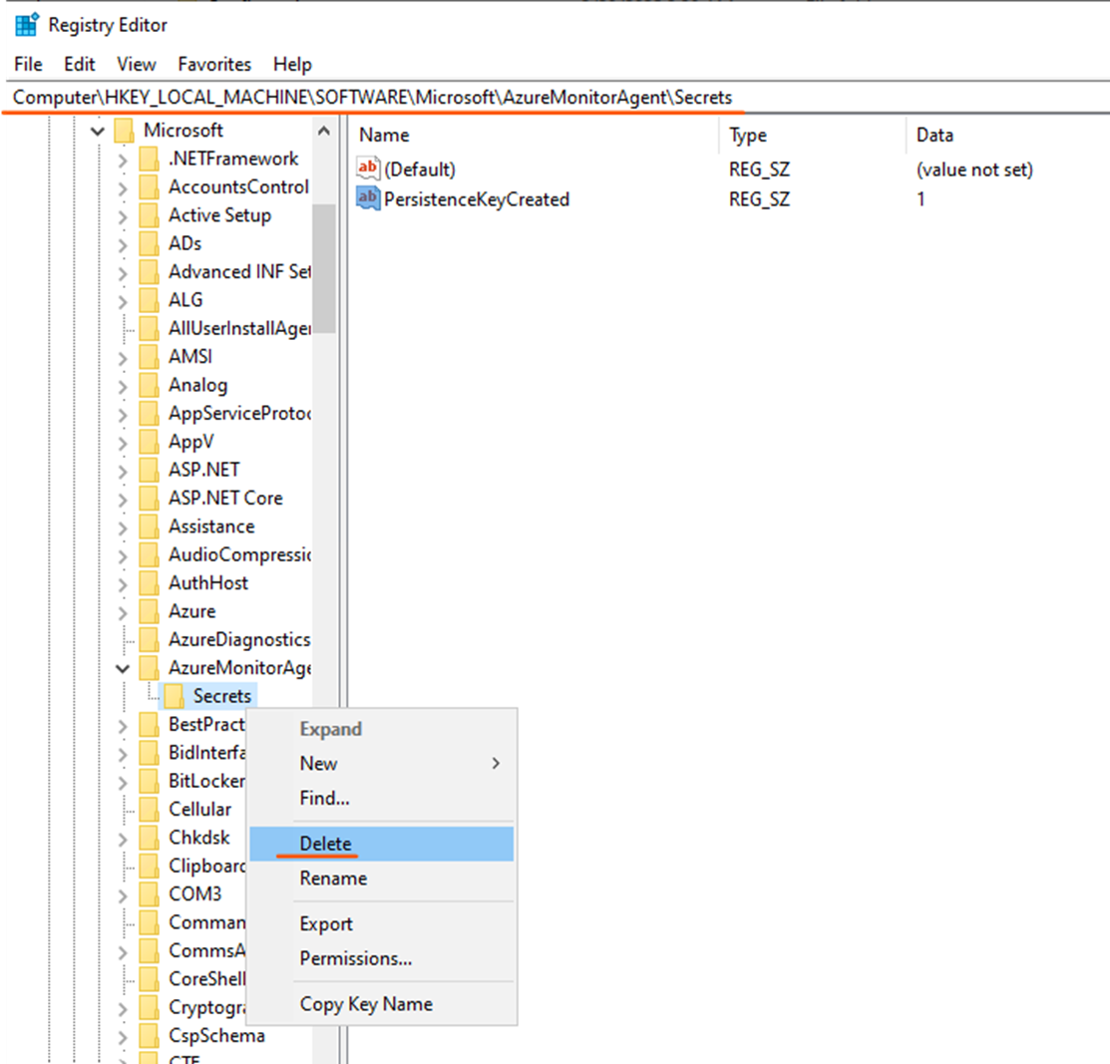The width and height of the screenshot is (1110, 1064).
Task: Click the ALG folder icon
Action: (149, 300)
